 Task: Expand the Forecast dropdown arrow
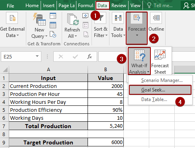click(x=137, y=35)
